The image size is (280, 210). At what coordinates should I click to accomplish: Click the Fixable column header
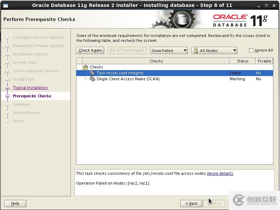pyautogui.click(x=264, y=61)
